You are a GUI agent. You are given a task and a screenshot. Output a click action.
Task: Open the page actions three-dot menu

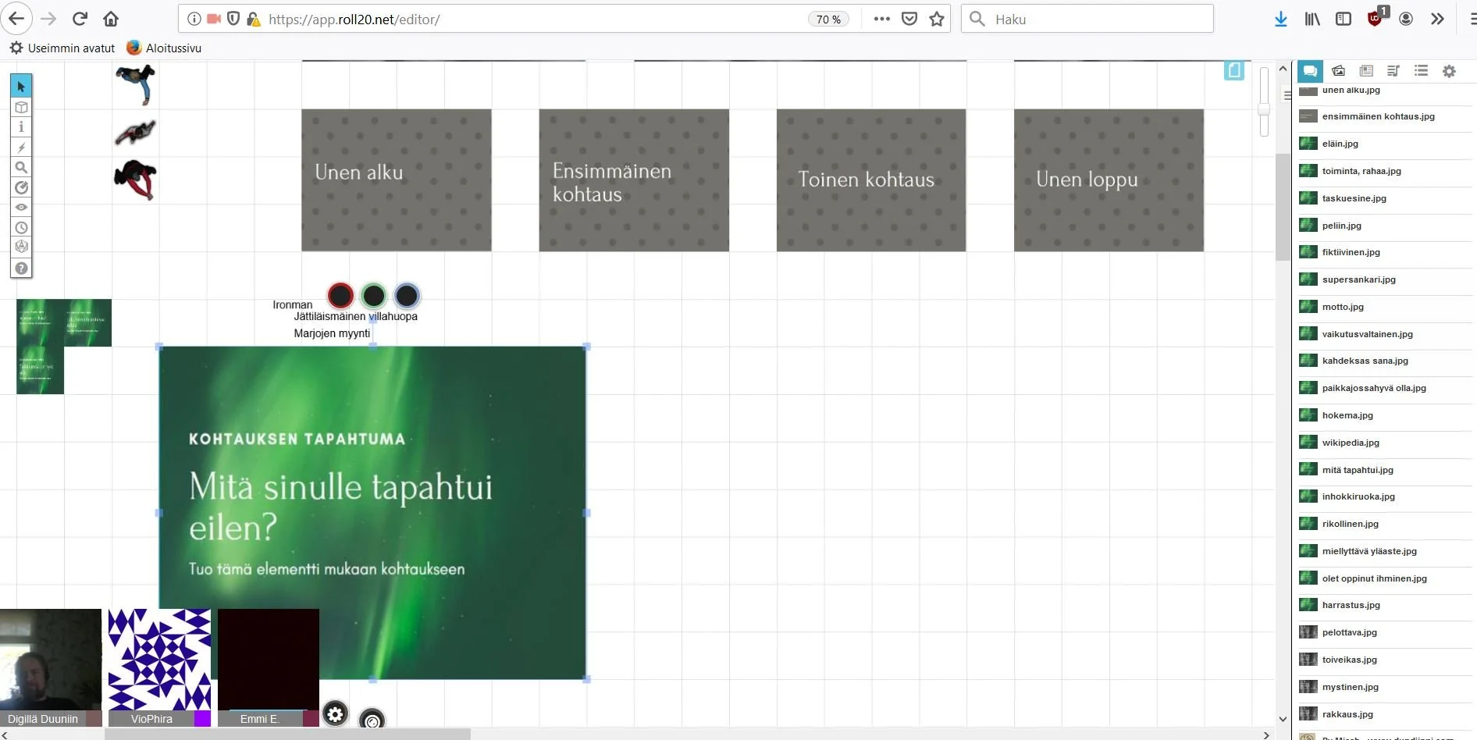tap(882, 19)
